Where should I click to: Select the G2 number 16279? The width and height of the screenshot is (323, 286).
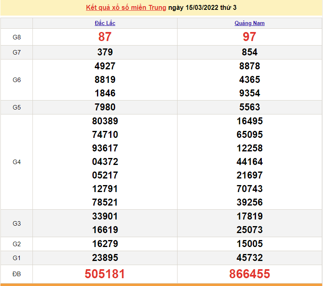tap(105, 244)
